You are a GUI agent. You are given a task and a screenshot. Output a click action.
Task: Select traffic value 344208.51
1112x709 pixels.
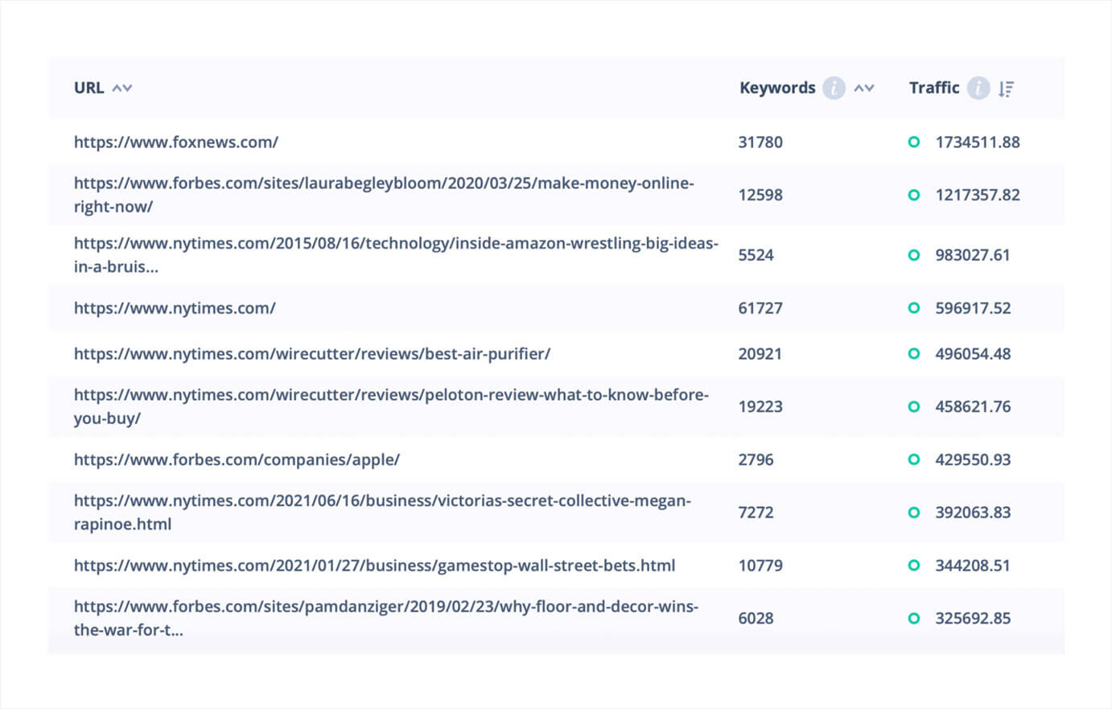(973, 566)
